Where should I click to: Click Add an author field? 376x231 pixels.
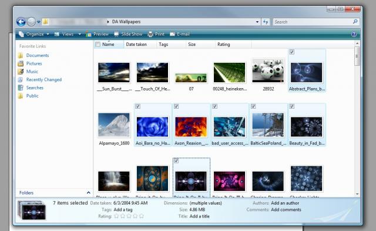[285, 203]
